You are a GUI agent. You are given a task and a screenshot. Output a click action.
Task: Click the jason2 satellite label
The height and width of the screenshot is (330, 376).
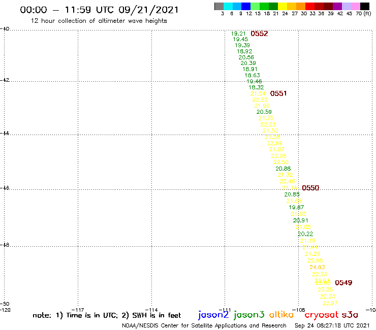click(213, 315)
